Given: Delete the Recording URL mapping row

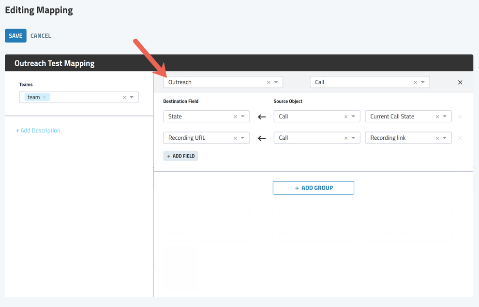Looking at the screenshot, I should point(460,138).
